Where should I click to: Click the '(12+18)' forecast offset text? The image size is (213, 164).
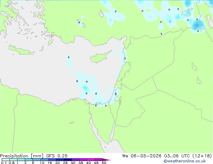coord(202,156)
